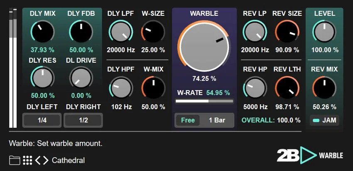The height and width of the screenshot is (171, 353).
Task: Click the DLY LPF value 20000 Hz
Action: coord(121,50)
